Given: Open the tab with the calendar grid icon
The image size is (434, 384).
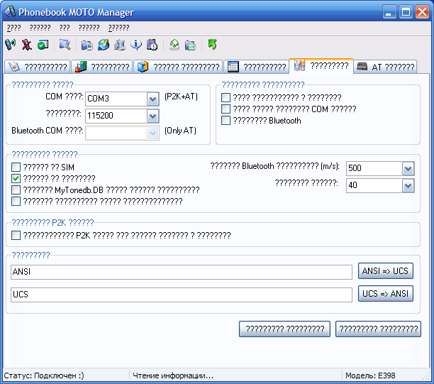Looking at the screenshot, I should 256,67.
